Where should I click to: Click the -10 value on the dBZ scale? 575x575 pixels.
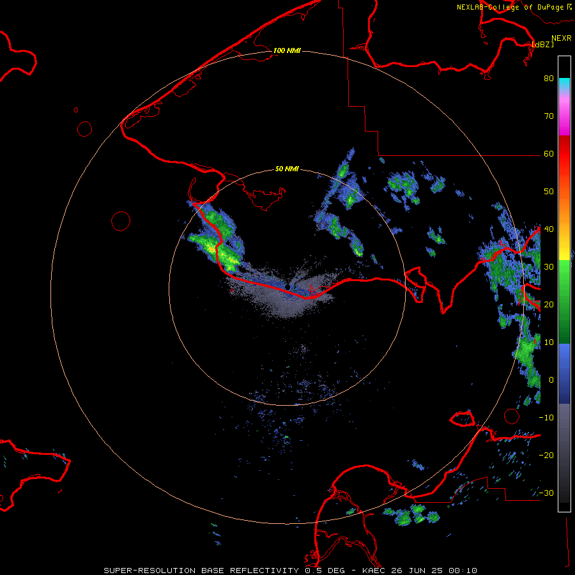[546, 418]
